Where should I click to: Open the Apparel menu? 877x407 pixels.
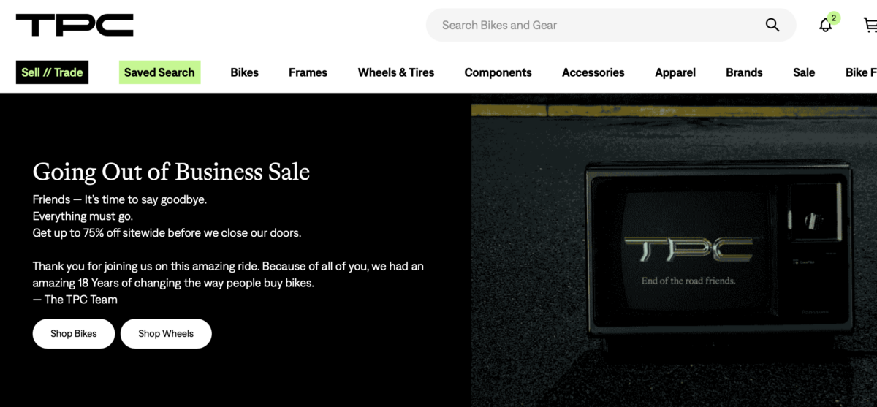pos(675,72)
